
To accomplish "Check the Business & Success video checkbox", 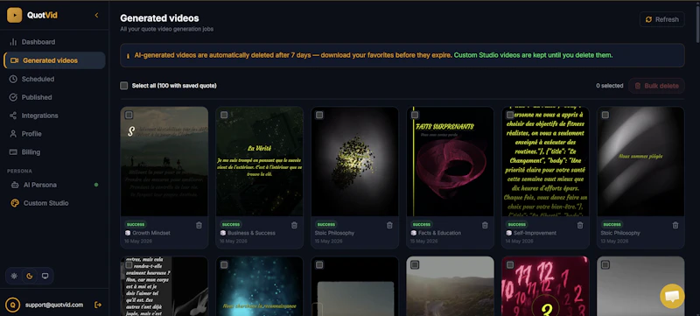I will [x=224, y=116].
